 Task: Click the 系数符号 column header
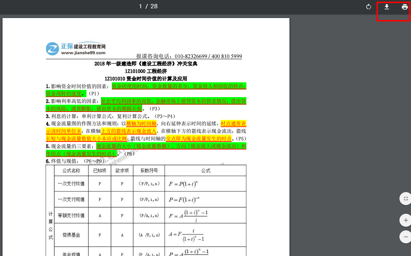[x=148, y=170]
